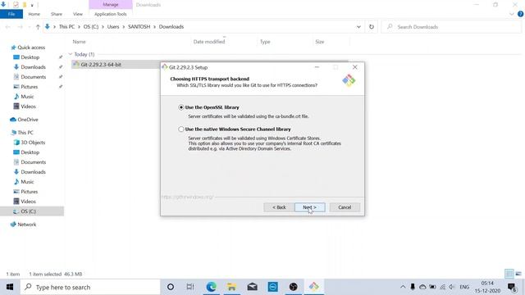
Task: Open Downloads under Quick access
Action: 33,67
